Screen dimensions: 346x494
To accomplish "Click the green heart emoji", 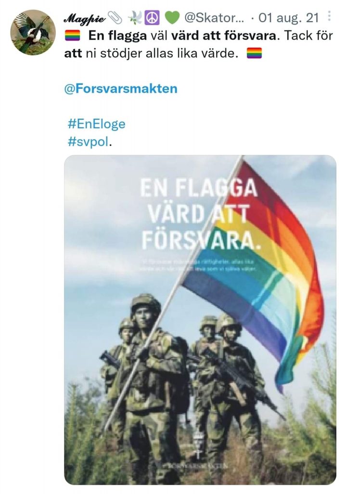I will coord(172,18).
